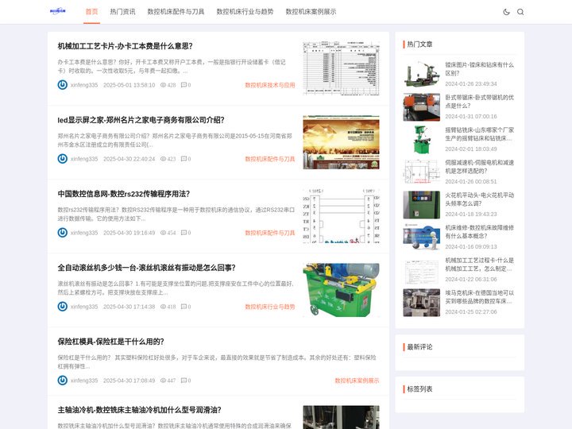The width and height of the screenshot is (572, 429).
Task: Open hot article 摇臂钻铣床-山东哪家个厂家
Action: (x=479, y=134)
